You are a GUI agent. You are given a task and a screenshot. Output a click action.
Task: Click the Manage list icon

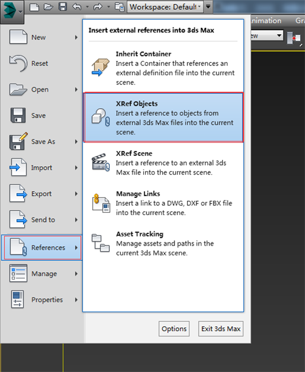[x=18, y=273]
